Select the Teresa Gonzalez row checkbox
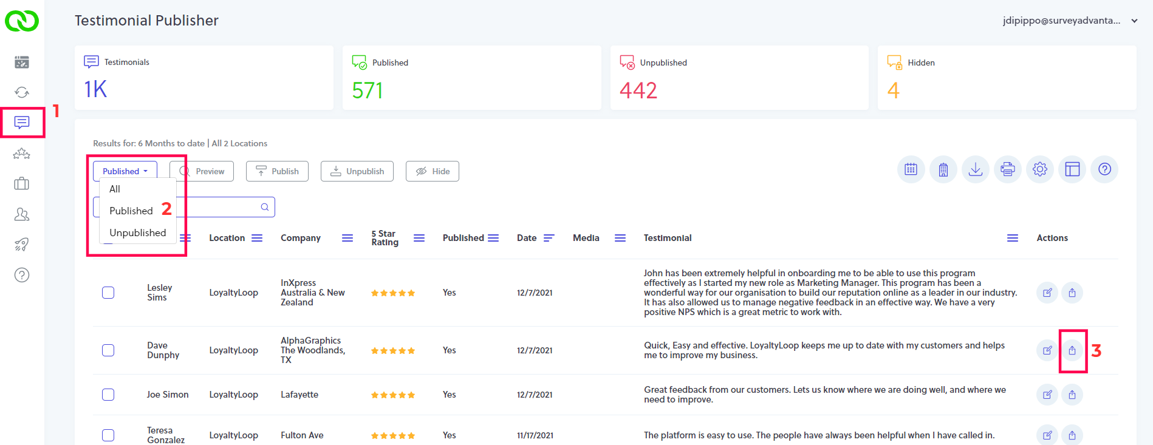Image resolution: width=1153 pixels, height=445 pixels. [108, 435]
